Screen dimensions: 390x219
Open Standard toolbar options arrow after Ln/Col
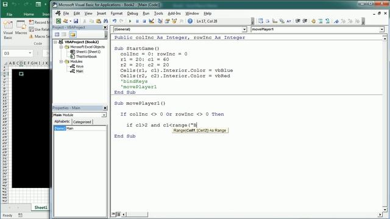tap(253, 21)
